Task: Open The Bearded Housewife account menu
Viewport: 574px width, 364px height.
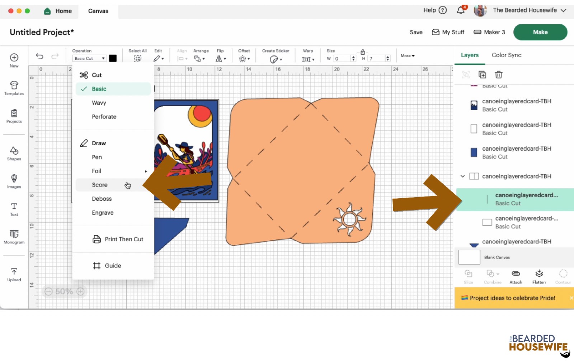Action: [x=530, y=10]
